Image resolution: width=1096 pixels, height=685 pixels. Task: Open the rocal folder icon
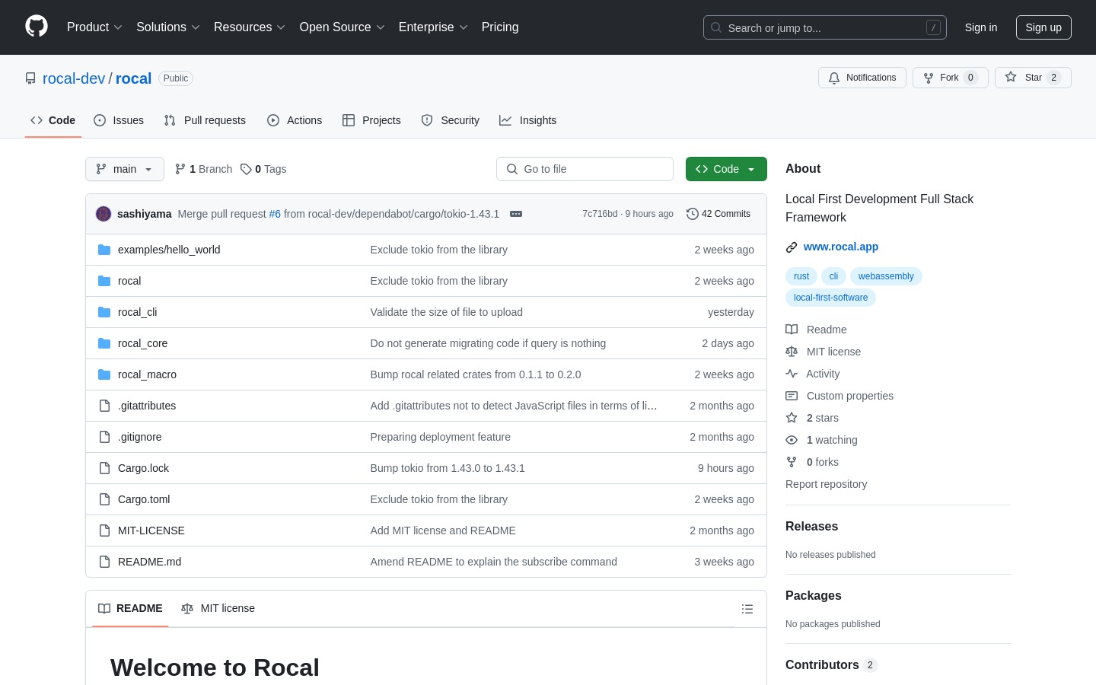click(104, 281)
